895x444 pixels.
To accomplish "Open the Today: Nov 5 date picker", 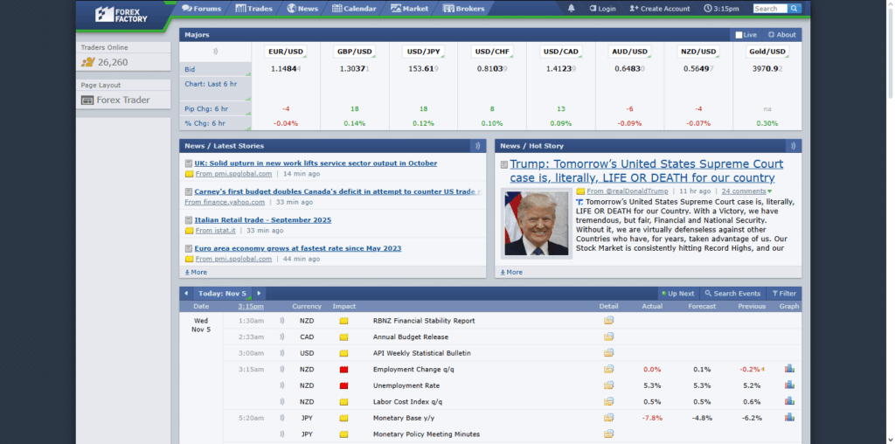I will (x=222, y=294).
